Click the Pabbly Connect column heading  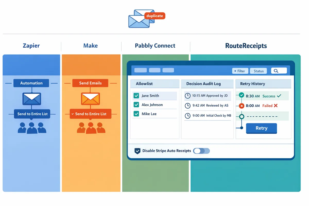(155, 46)
